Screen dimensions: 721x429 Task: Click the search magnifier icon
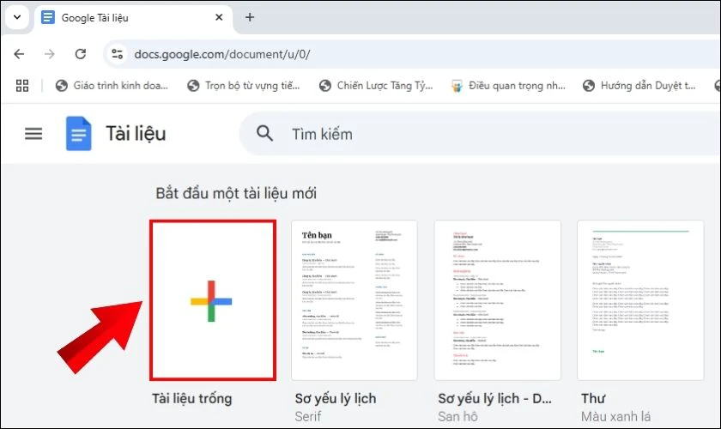click(265, 134)
